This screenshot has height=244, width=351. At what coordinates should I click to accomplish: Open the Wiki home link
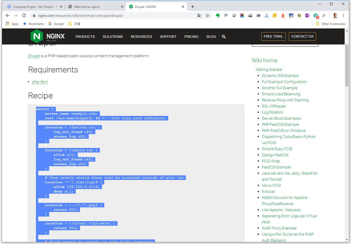click(265, 60)
